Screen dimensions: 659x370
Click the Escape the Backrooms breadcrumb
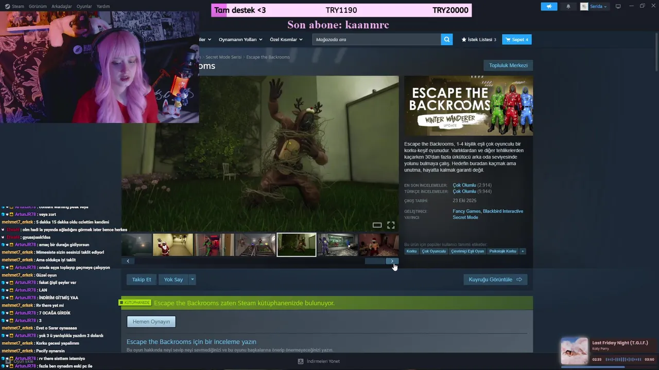(268, 57)
